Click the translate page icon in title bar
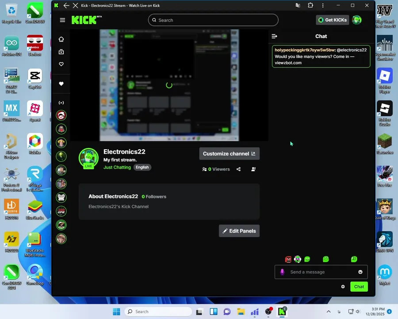The width and height of the screenshot is (398, 319). pyautogui.click(x=298, y=5)
